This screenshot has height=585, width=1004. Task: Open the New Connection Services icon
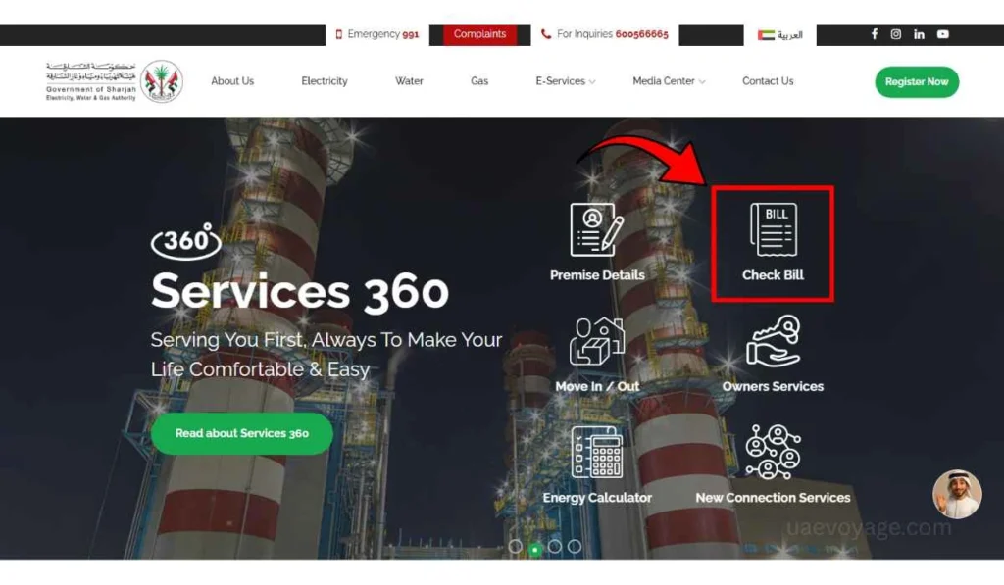[x=773, y=452]
